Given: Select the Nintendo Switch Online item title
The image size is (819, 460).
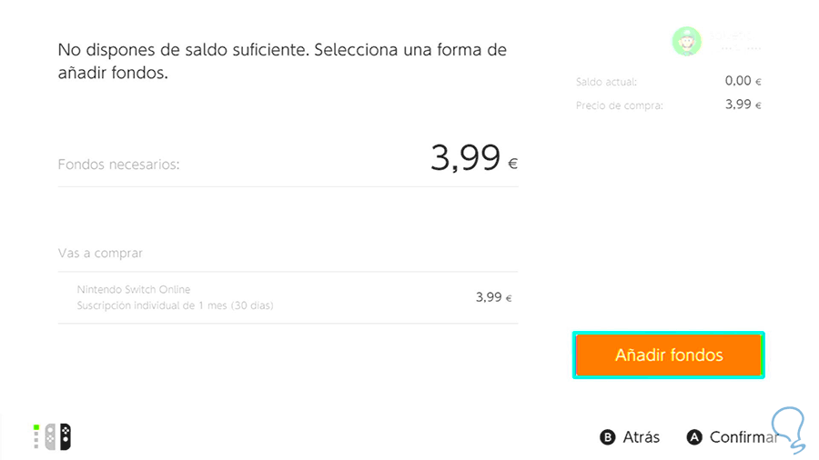Looking at the screenshot, I should [134, 290].
